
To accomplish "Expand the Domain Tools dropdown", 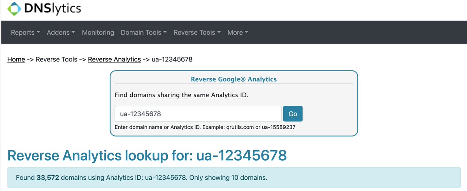I will point(144,33).
